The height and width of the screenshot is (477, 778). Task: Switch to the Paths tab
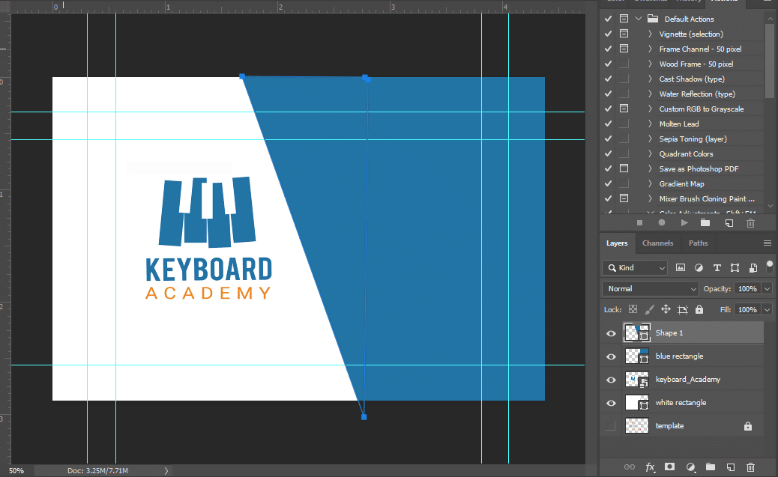tap(698, 243)
